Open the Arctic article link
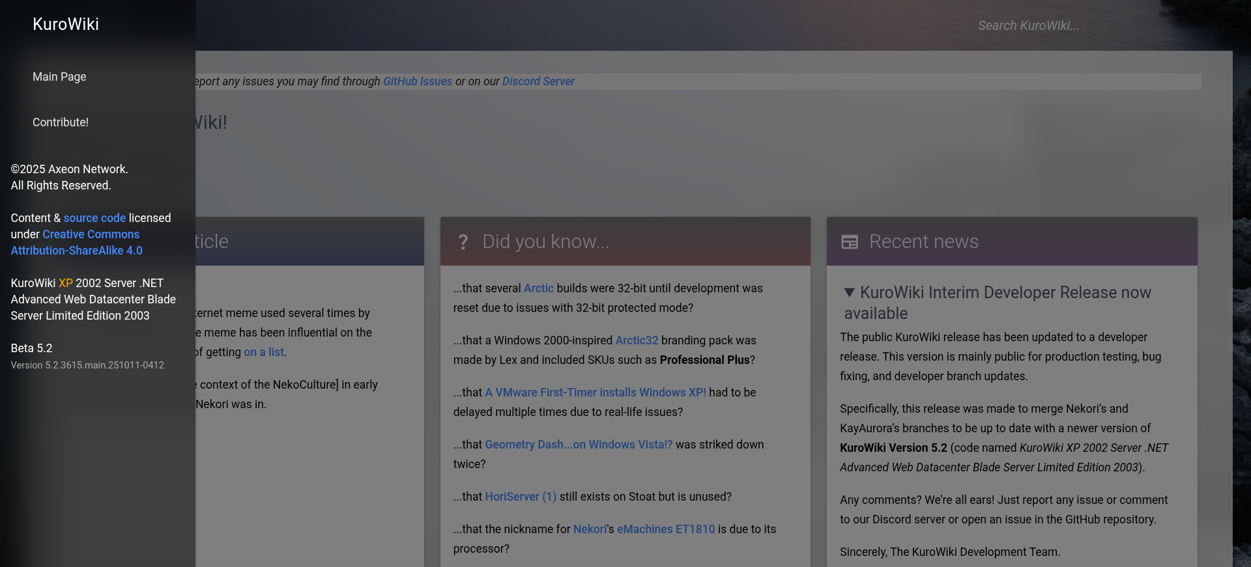This screenshot has width=1251, height=567. point(538,288)
